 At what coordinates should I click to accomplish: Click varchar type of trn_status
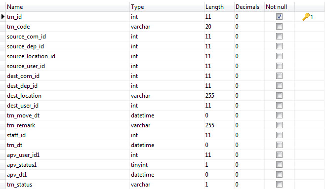point(167,184)
